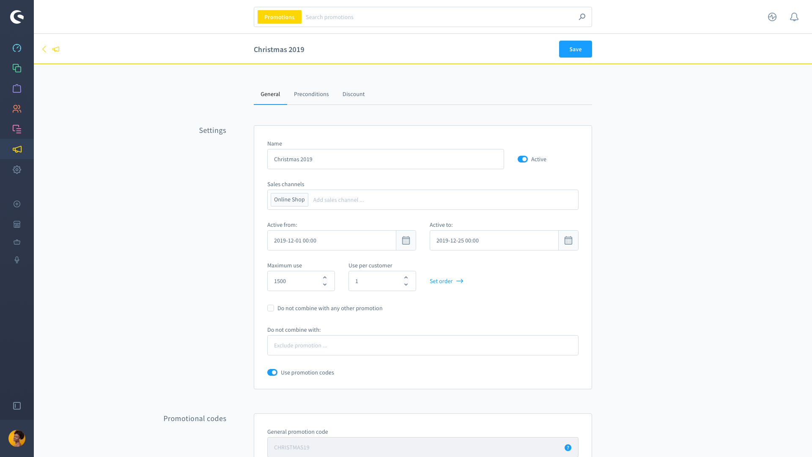
Task: Click the Exclude promotion input field
Action: point(423,345)
